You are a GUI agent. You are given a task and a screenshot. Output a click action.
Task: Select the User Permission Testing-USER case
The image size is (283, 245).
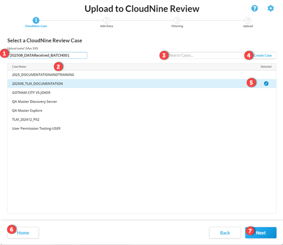[x=142, y=128]
